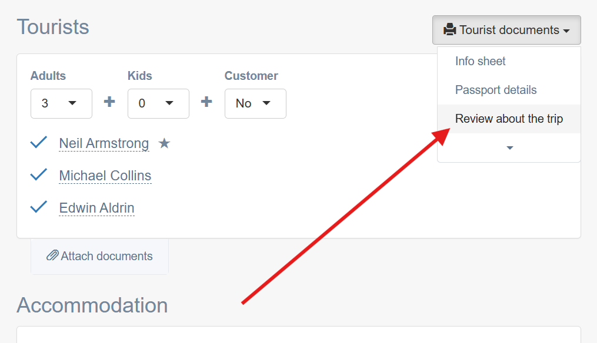Click the printer icon in Tourist documents
The height and width of the screenshot is (343, 597).
[x=449, y=30]
